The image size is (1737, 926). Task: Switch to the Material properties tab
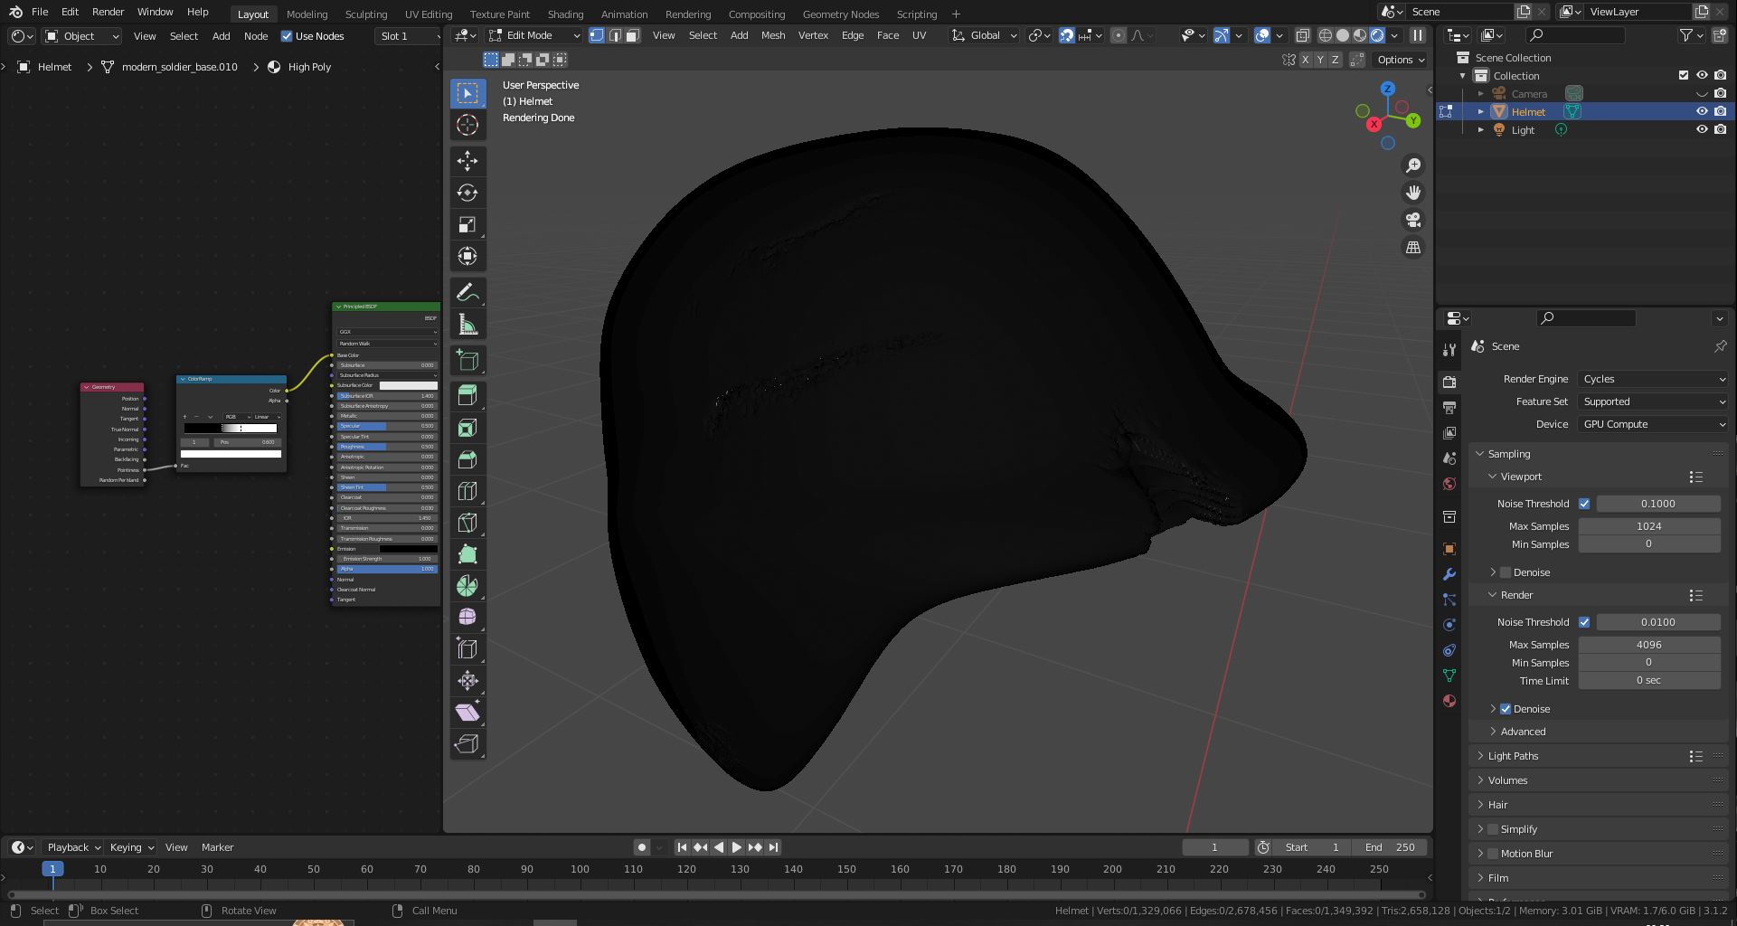(1449, 701)
